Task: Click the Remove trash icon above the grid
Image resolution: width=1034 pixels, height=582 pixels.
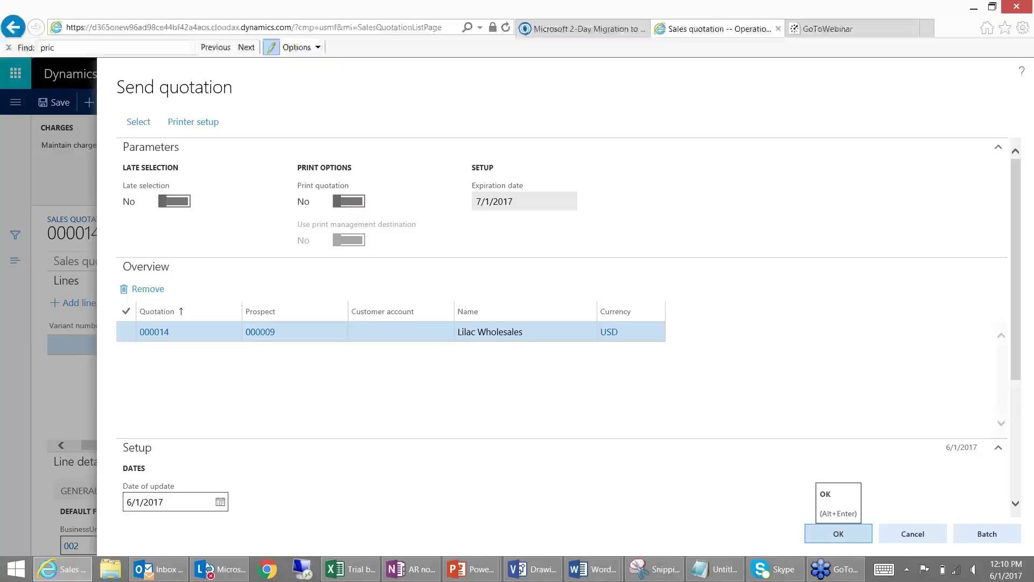Action: pyautogui.click(x=123, y=289)
